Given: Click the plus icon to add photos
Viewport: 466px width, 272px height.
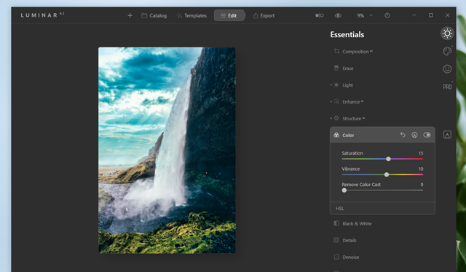Looking at the screenshot, I should [x=130, y=15].
